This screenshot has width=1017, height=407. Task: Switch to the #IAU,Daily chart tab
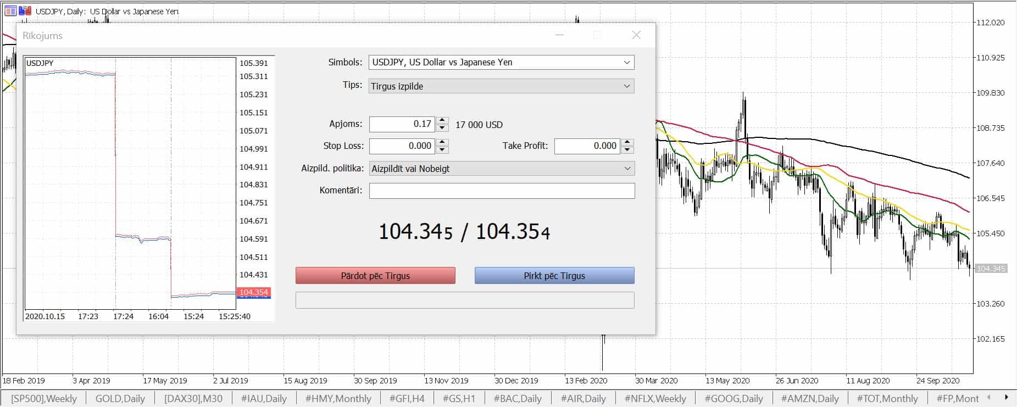(x=265, y=399)
